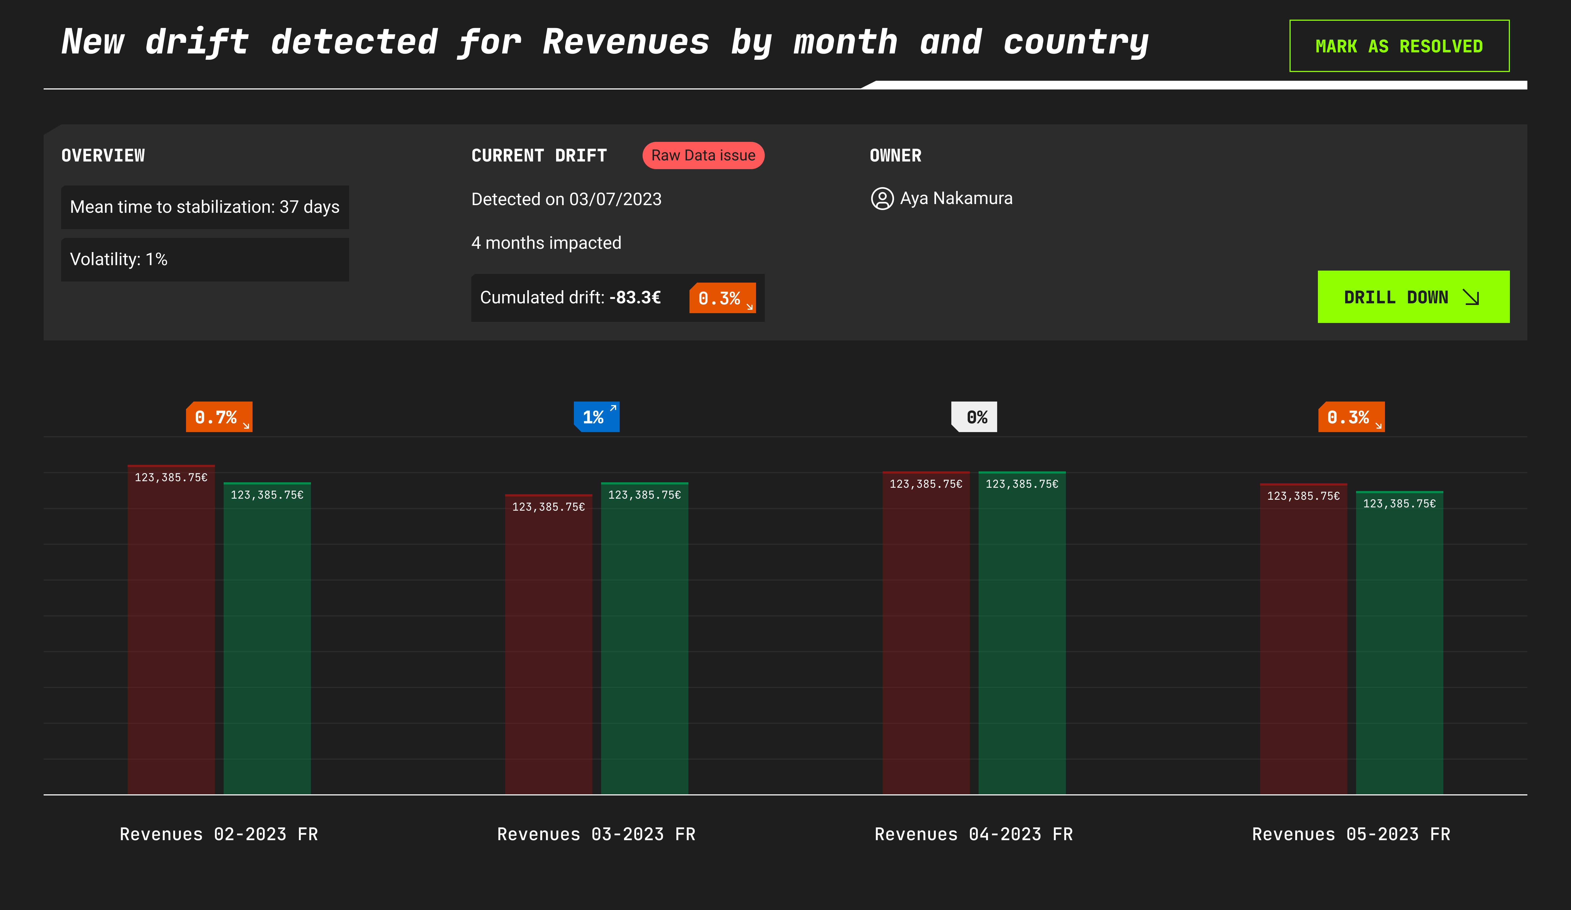This screenshot has height=910, width=1571.
Task: Click the orange 0.7% drift badge
Action: tap(219, 417)
